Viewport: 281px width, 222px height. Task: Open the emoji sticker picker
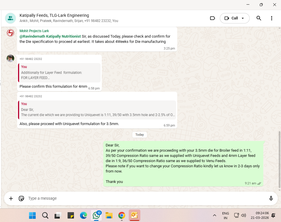tap(21, 198)
